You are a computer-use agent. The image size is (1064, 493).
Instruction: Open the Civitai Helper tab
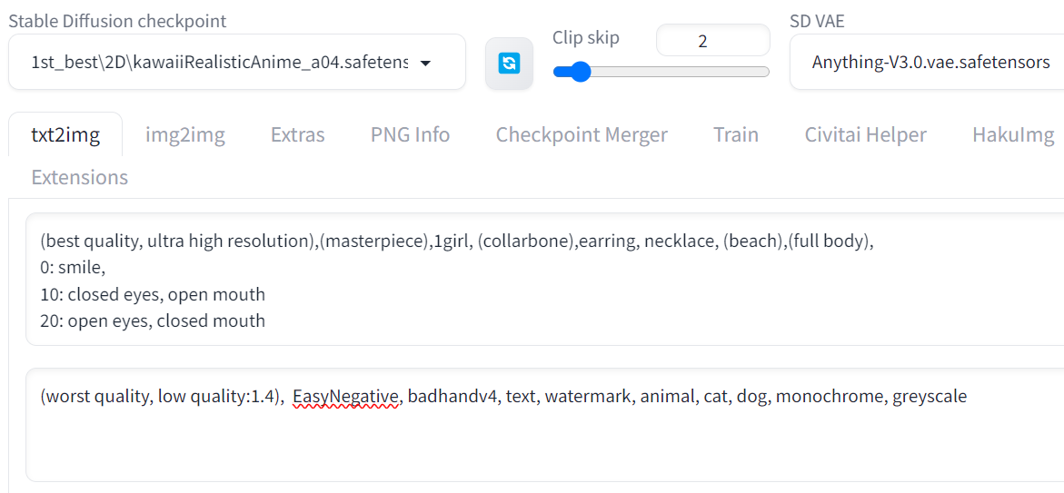[x=865, y=135]
